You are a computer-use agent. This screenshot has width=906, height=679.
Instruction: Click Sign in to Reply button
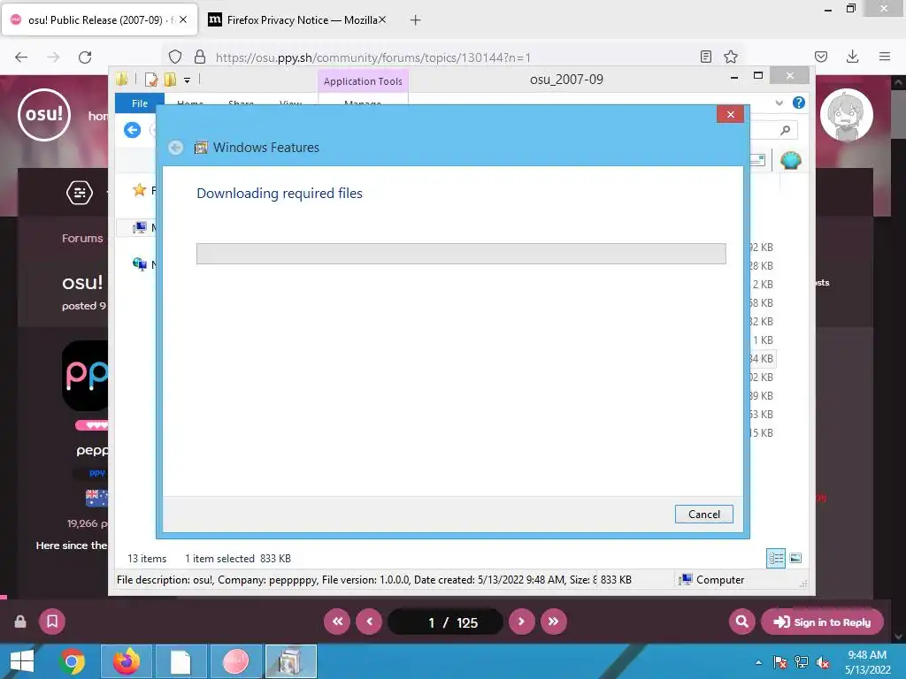pyautogui.click(x=822, y=622)
